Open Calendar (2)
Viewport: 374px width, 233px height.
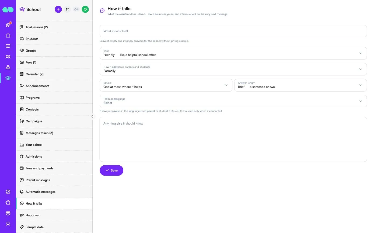coord(54,74)
